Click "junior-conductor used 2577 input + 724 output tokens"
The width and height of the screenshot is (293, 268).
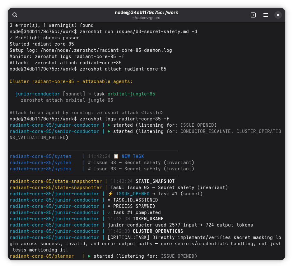pyautogui.click(x=180, y=225)
